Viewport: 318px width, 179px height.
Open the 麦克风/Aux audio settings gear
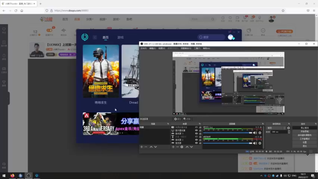point(260,133)
